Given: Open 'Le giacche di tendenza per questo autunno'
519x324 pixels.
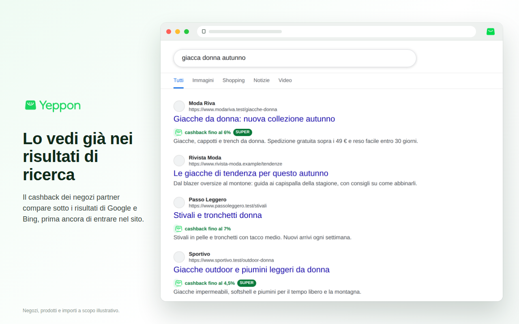Looking at the screenshot, I should point(251,173).
